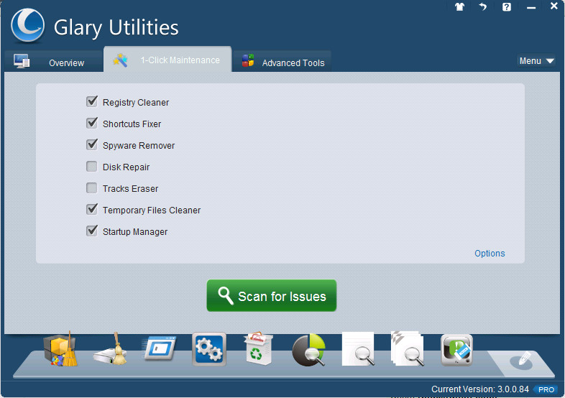Click the colored blocks Advanced Tools icon
The width and height of the screenshot is (565, 398).
click(x=248, y=60)
